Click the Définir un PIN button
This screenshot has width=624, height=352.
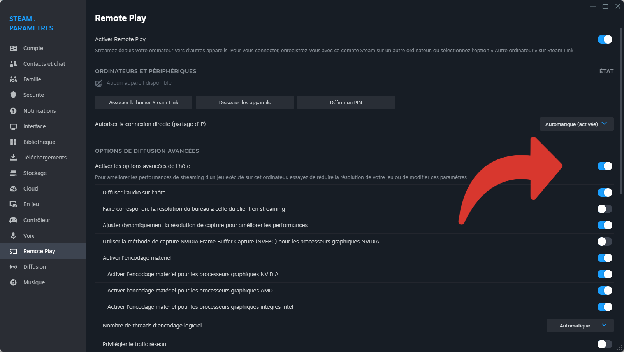[x=346, y=102]
